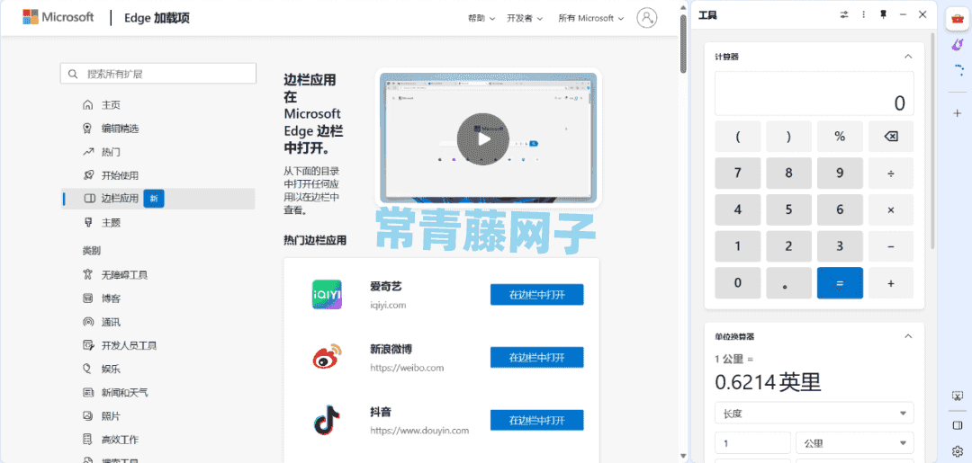Screen dimensions: 972x463
Task: Click the Weibo app logo
Action: (327, 357)
